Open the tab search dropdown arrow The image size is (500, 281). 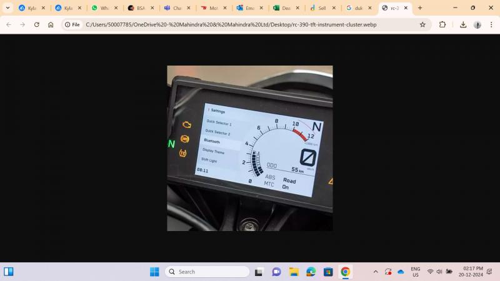8,8
